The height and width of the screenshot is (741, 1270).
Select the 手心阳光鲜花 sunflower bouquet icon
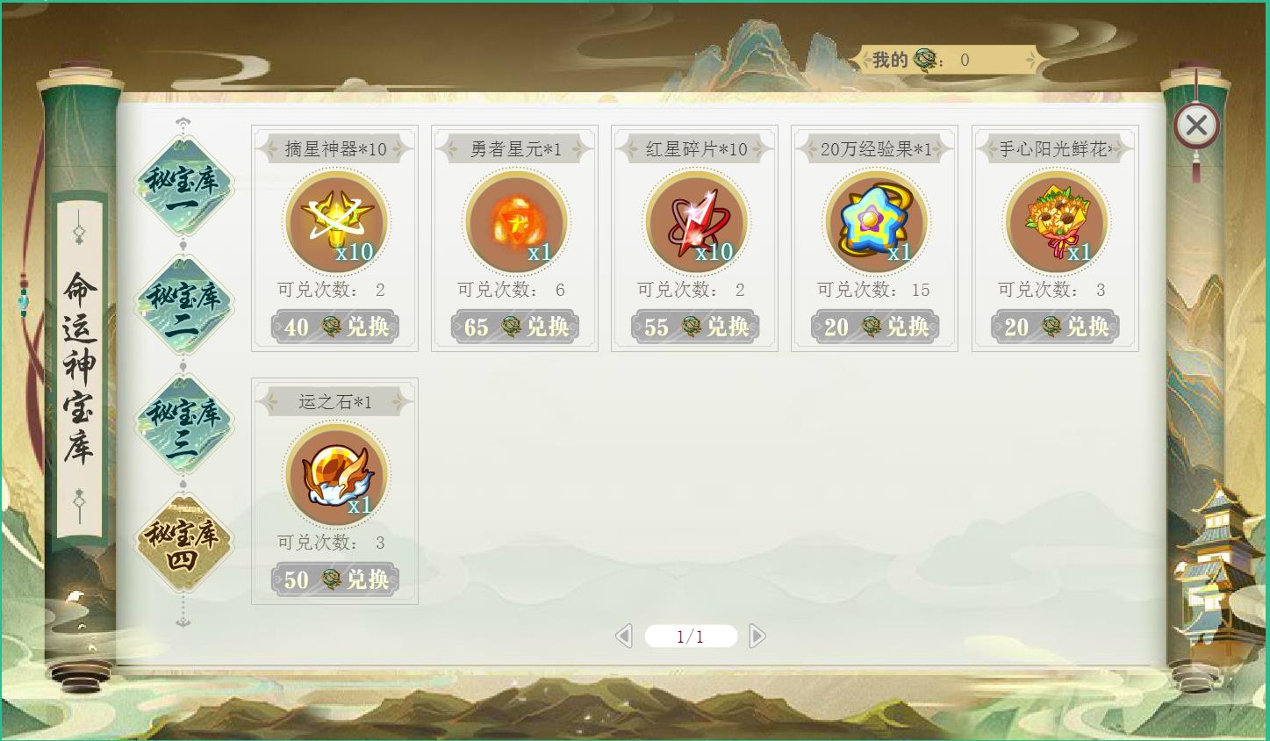point(1056,222)
